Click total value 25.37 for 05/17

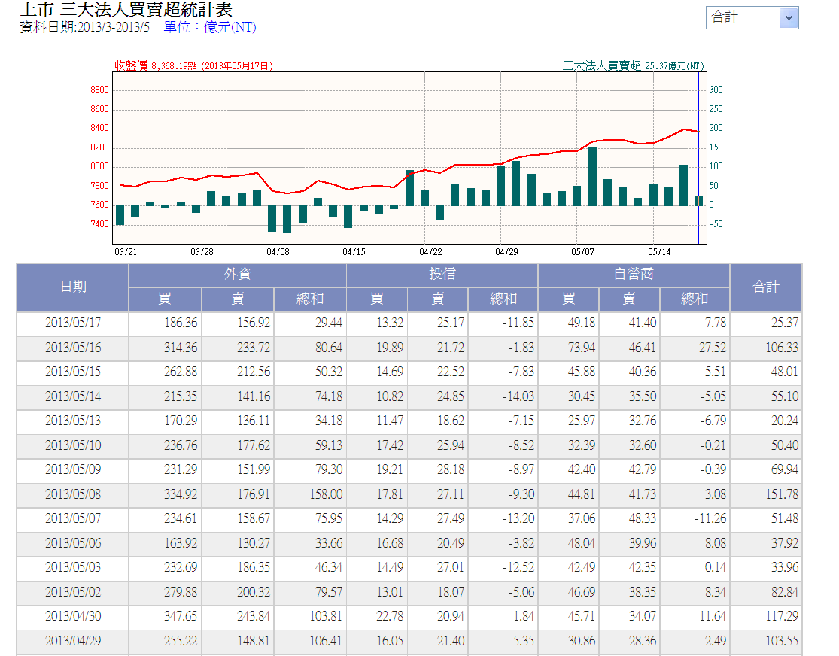[784, 323]
